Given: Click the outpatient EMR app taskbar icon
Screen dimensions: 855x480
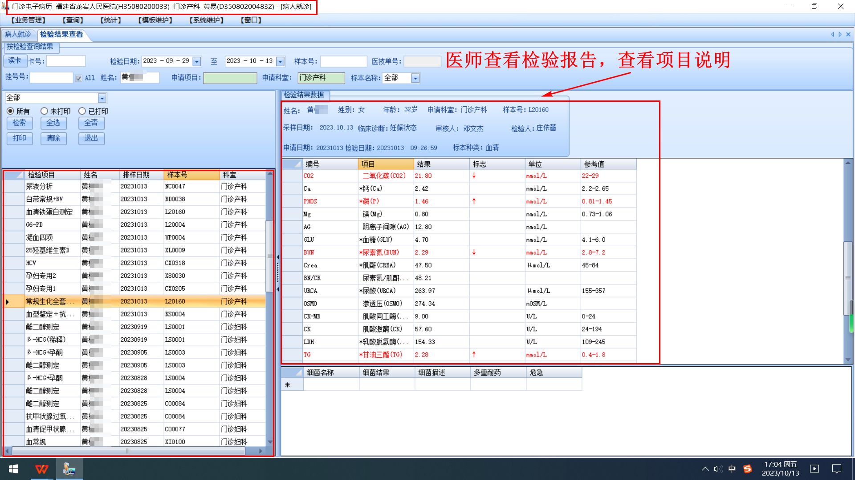Looking at the screenshot, I should pos(69,469).
